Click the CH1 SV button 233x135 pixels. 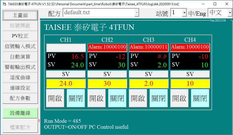pos(66,74)
